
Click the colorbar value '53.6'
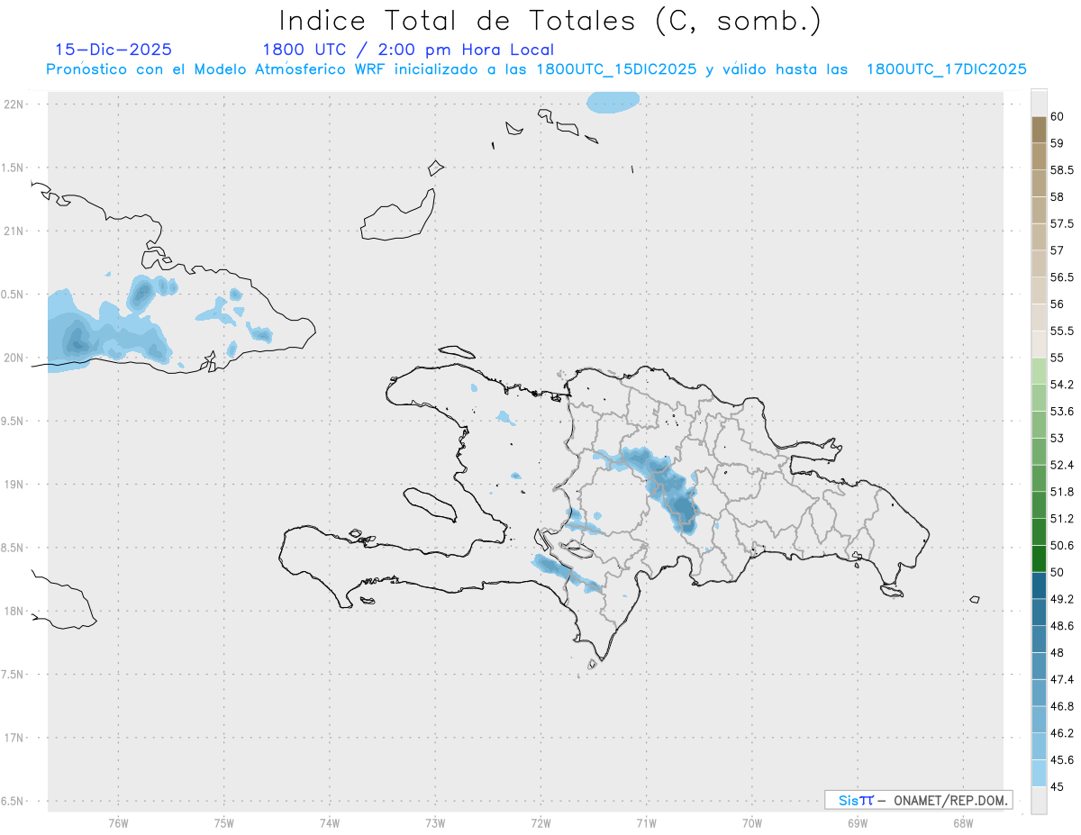click(1062, 412)
